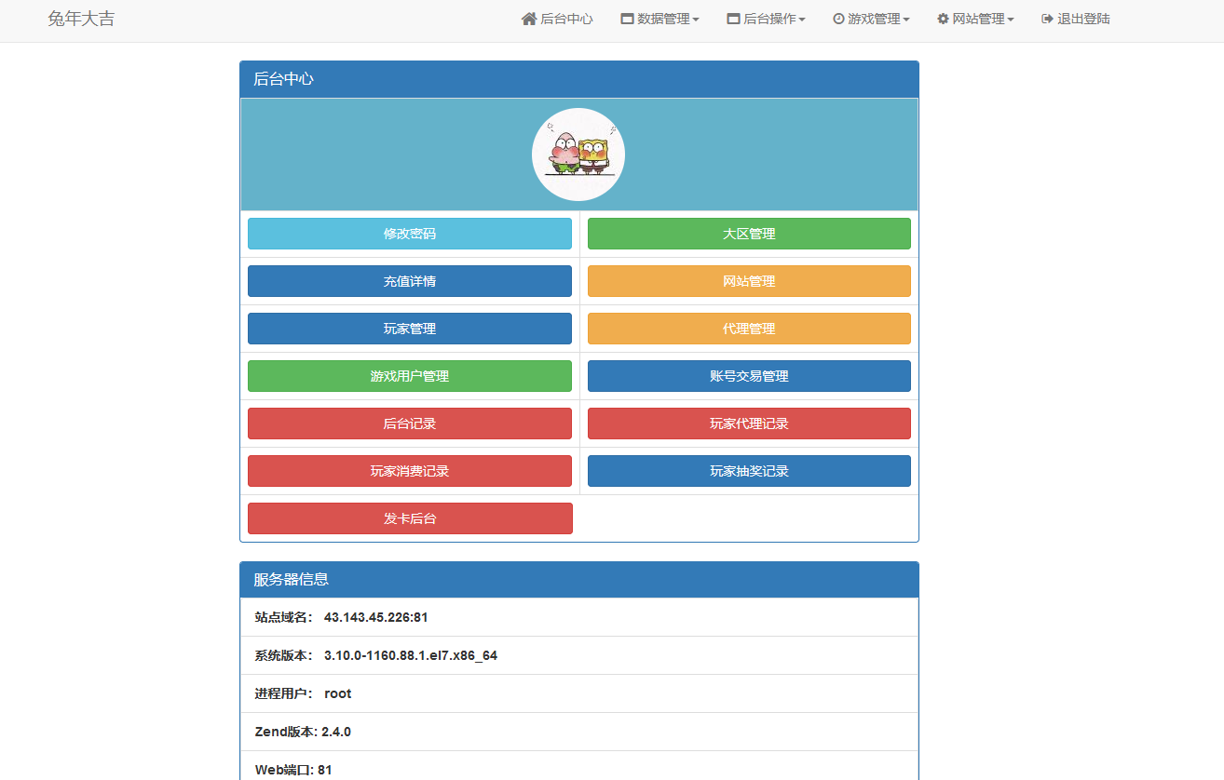View 玩家代理记录
This screenshot has height=780, width=1224.
pos(749,424)
